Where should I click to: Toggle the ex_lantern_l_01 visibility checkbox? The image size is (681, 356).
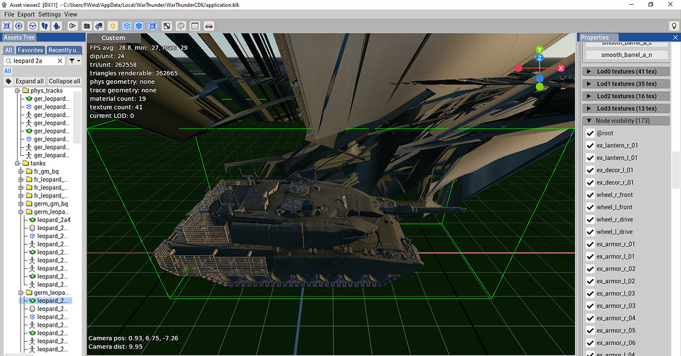click(590, 158)
